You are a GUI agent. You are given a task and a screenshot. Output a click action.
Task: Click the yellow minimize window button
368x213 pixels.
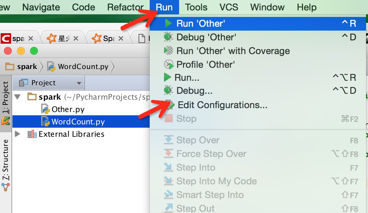click(x=21, y=51)
